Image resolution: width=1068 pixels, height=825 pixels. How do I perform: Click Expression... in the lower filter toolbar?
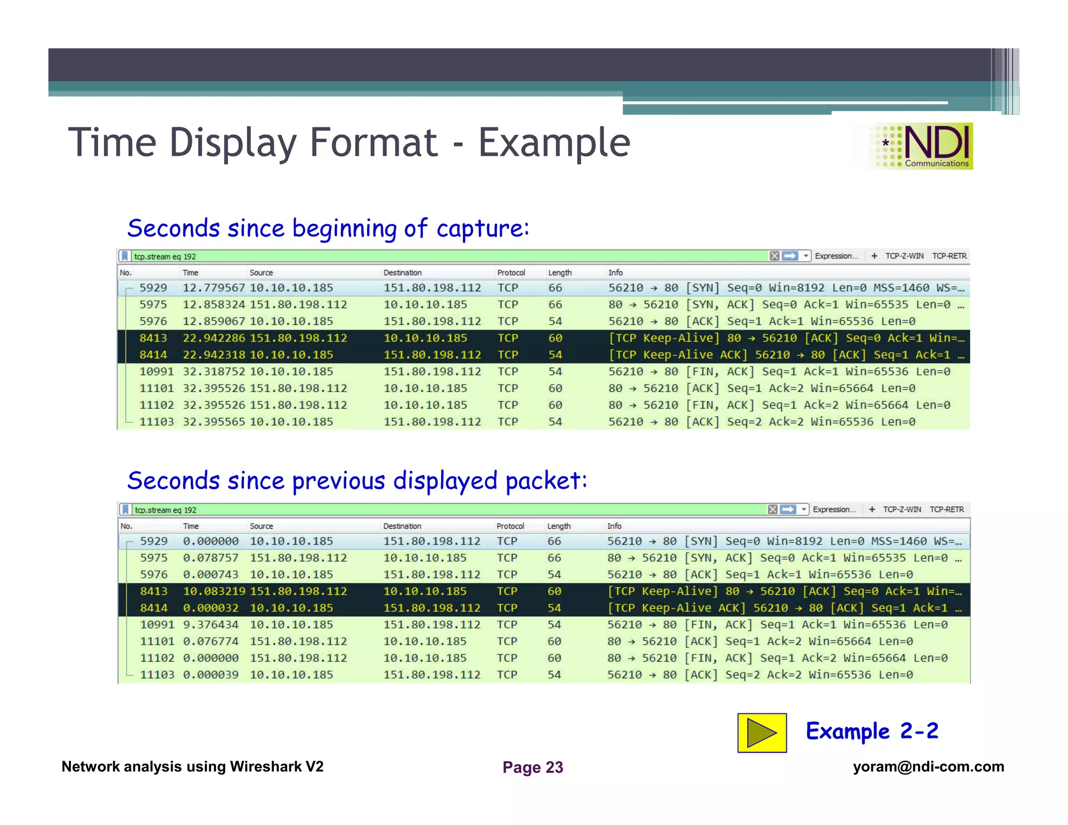coord(834,509)
